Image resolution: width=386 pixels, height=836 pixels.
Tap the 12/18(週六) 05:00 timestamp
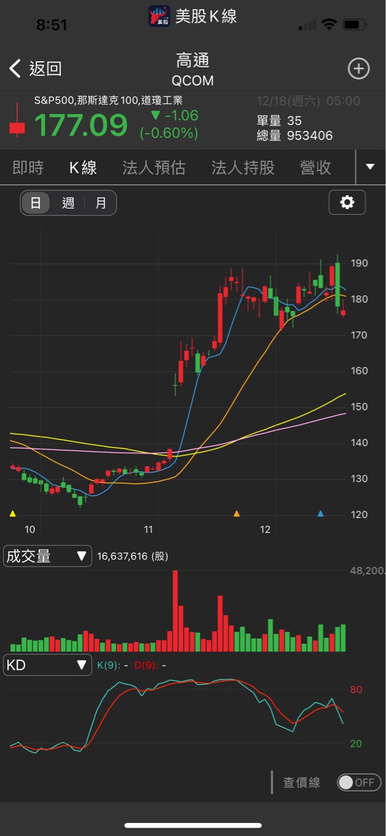pyautogui.click(x=308, y=101)
